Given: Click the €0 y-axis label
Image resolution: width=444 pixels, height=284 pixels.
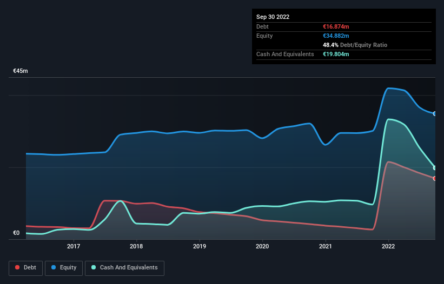Looking at the screenshot, I should [16, 233].
